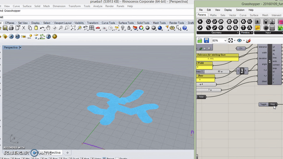Click the Sketch brush icon in Grasshopper
This screenshot has height=159, width=283.
pyautogui.click(x=249, y=41)
